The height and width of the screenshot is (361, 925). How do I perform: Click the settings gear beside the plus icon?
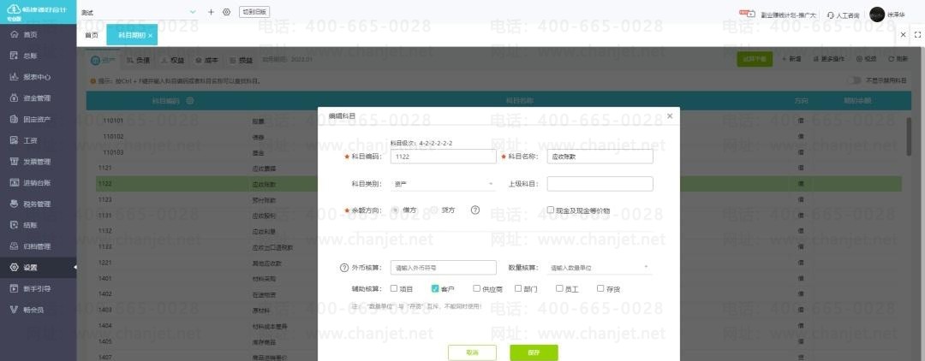click(226, 12)
